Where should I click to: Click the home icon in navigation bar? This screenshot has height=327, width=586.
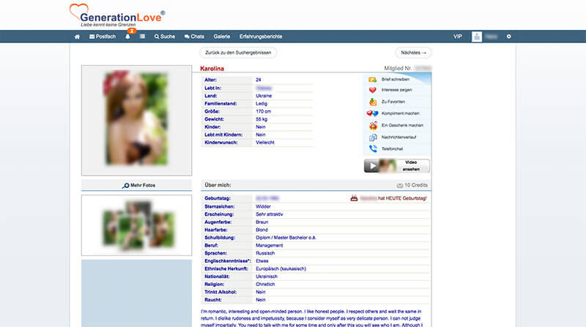78,36
